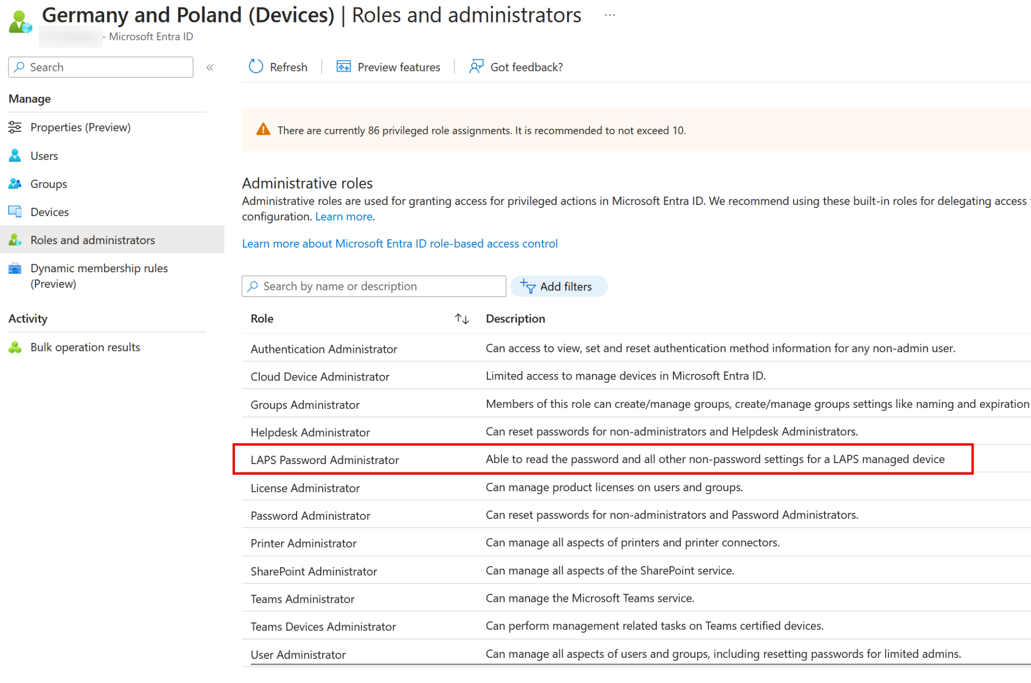This screenshot has height=683, width=1031.
Task: Click the Search by name or description field
Action: [x=373, y=286]
